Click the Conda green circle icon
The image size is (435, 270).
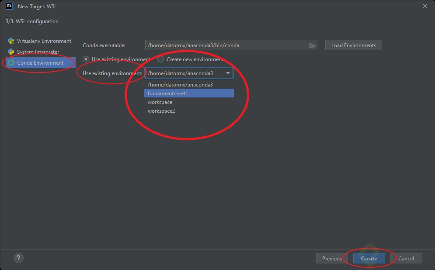click(x=11, y=63)
